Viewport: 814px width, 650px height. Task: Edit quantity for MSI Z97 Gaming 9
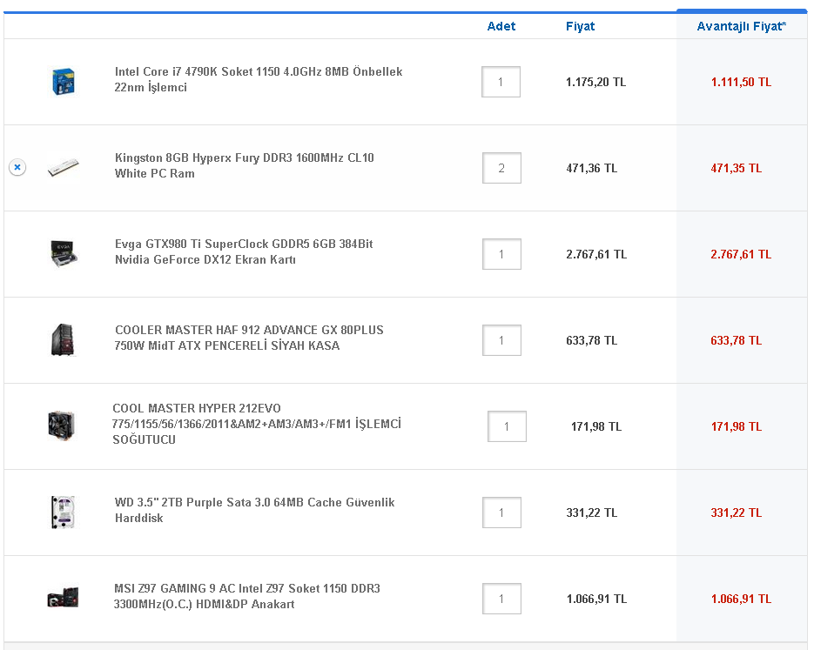[501, 599]
